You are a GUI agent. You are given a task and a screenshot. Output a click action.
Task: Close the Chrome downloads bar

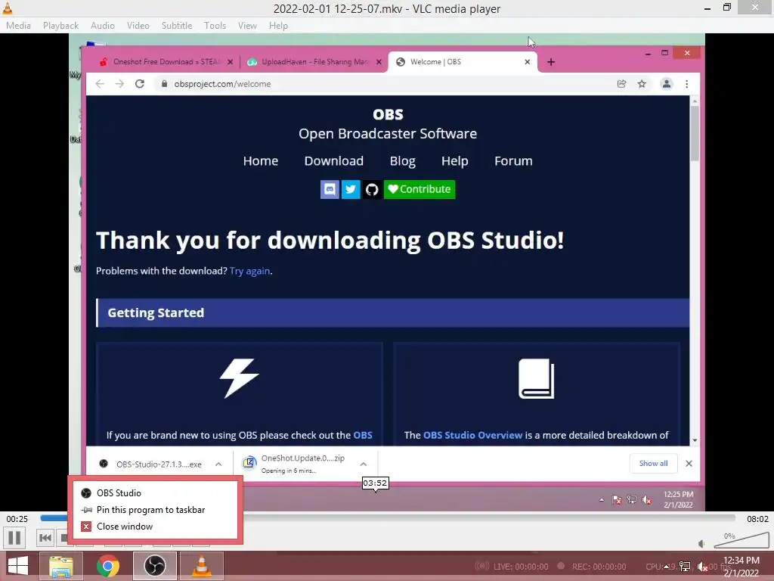(689, 464)
